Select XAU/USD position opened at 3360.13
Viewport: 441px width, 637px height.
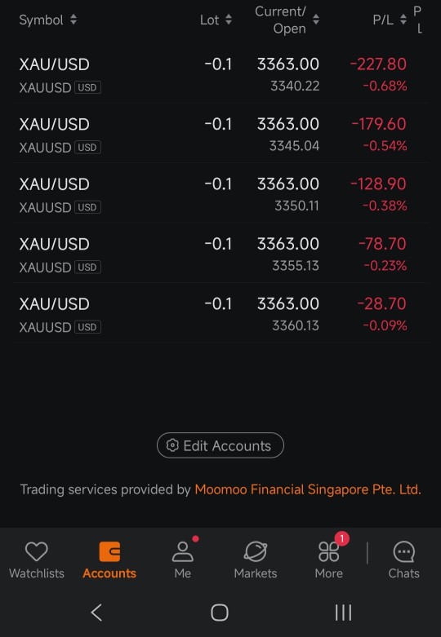(x=220, y=313)
